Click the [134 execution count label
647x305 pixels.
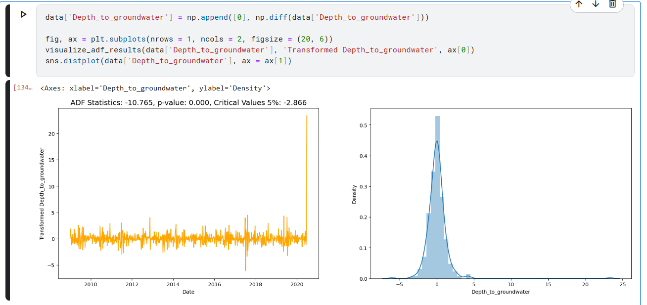23,88
